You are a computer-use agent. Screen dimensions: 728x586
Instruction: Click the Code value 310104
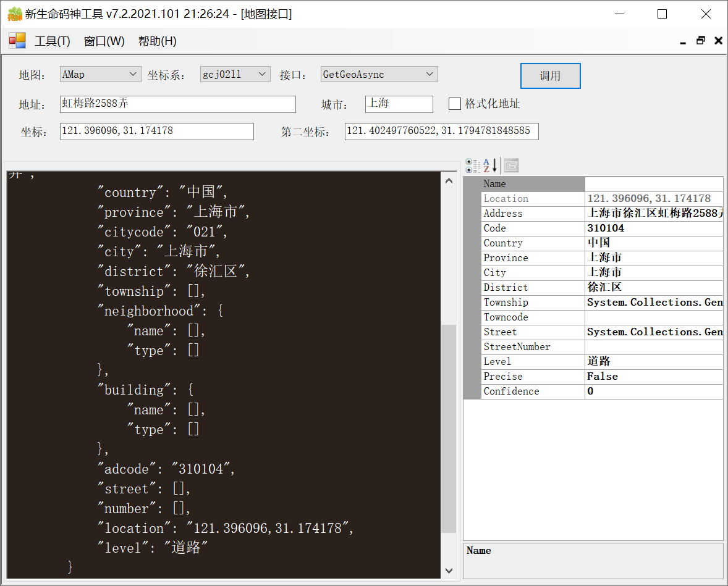tap(606, 228)
